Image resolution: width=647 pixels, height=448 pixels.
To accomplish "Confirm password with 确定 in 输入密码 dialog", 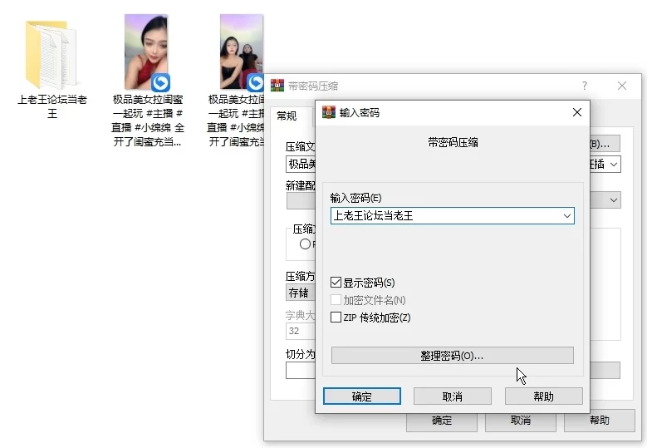I will coord(362,396).
